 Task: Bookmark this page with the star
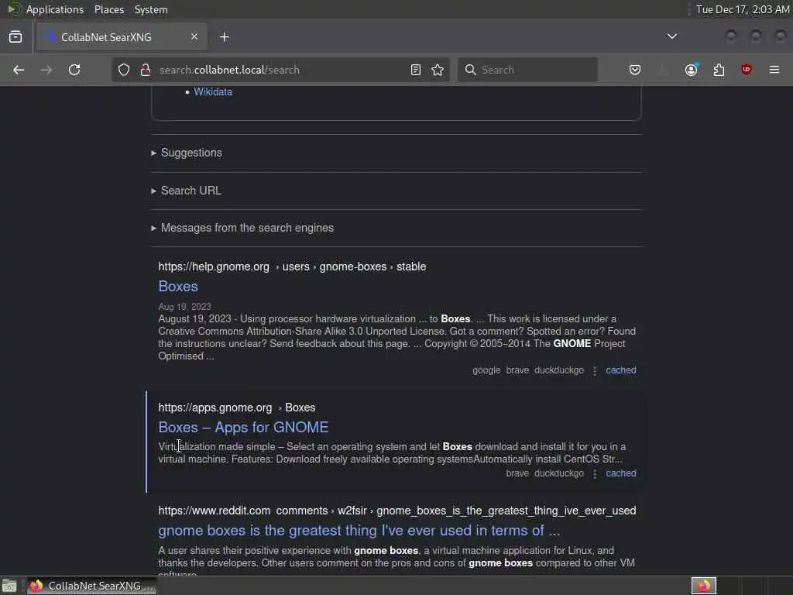tap(438, 70)
